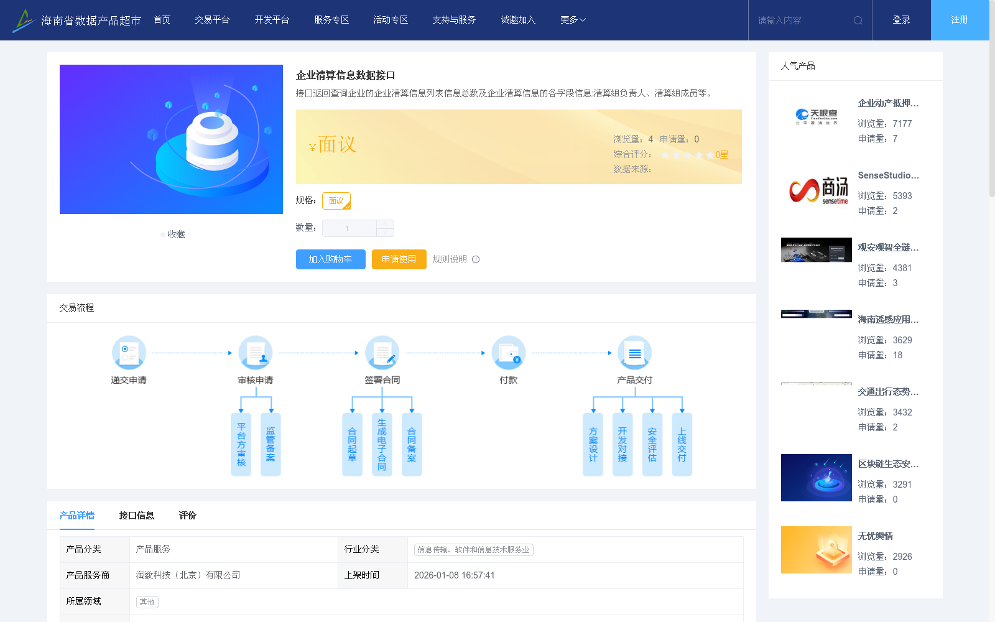Click the 其他 domain tag
Image resolution: width=995 pixels, height=622 pixels.
coord(147,602)
